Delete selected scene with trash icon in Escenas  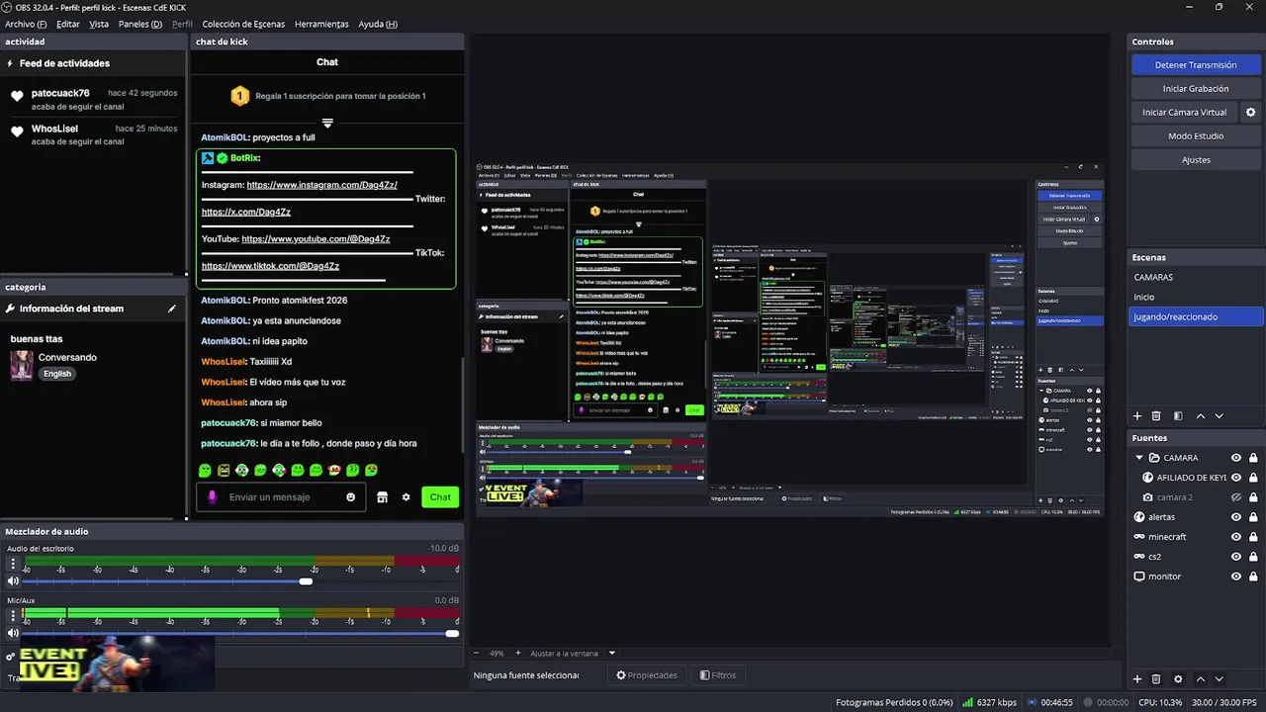pyautogui.click(x=1156, y=416)
